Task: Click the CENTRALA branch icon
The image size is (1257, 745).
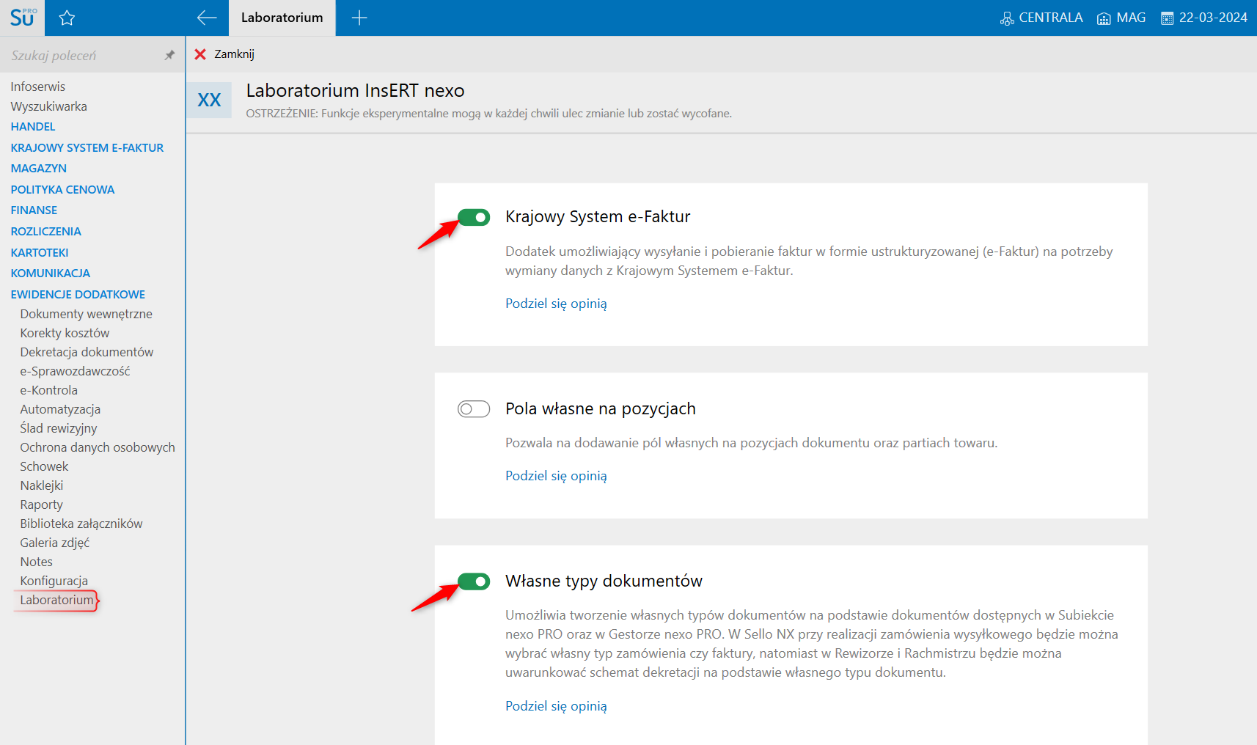Action: 1007,18
